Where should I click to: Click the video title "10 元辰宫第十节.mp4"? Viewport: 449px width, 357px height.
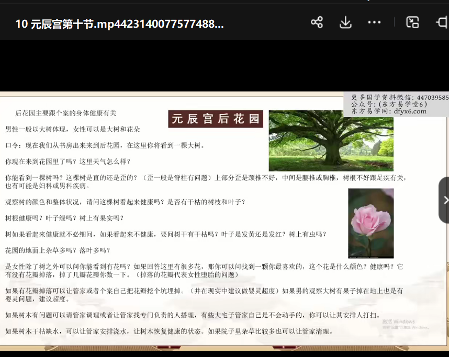click(119, 24)
